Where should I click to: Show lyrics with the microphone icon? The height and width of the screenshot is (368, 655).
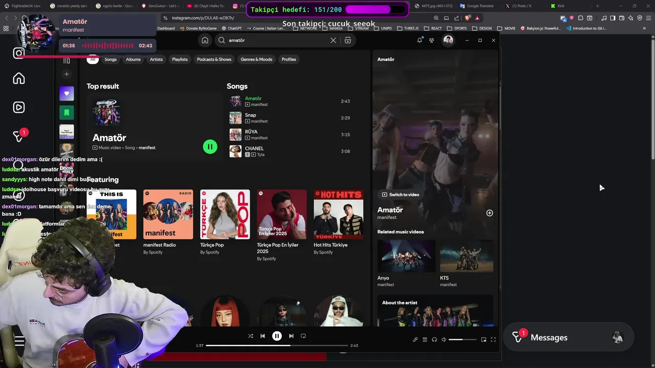[x=415, y=339]
